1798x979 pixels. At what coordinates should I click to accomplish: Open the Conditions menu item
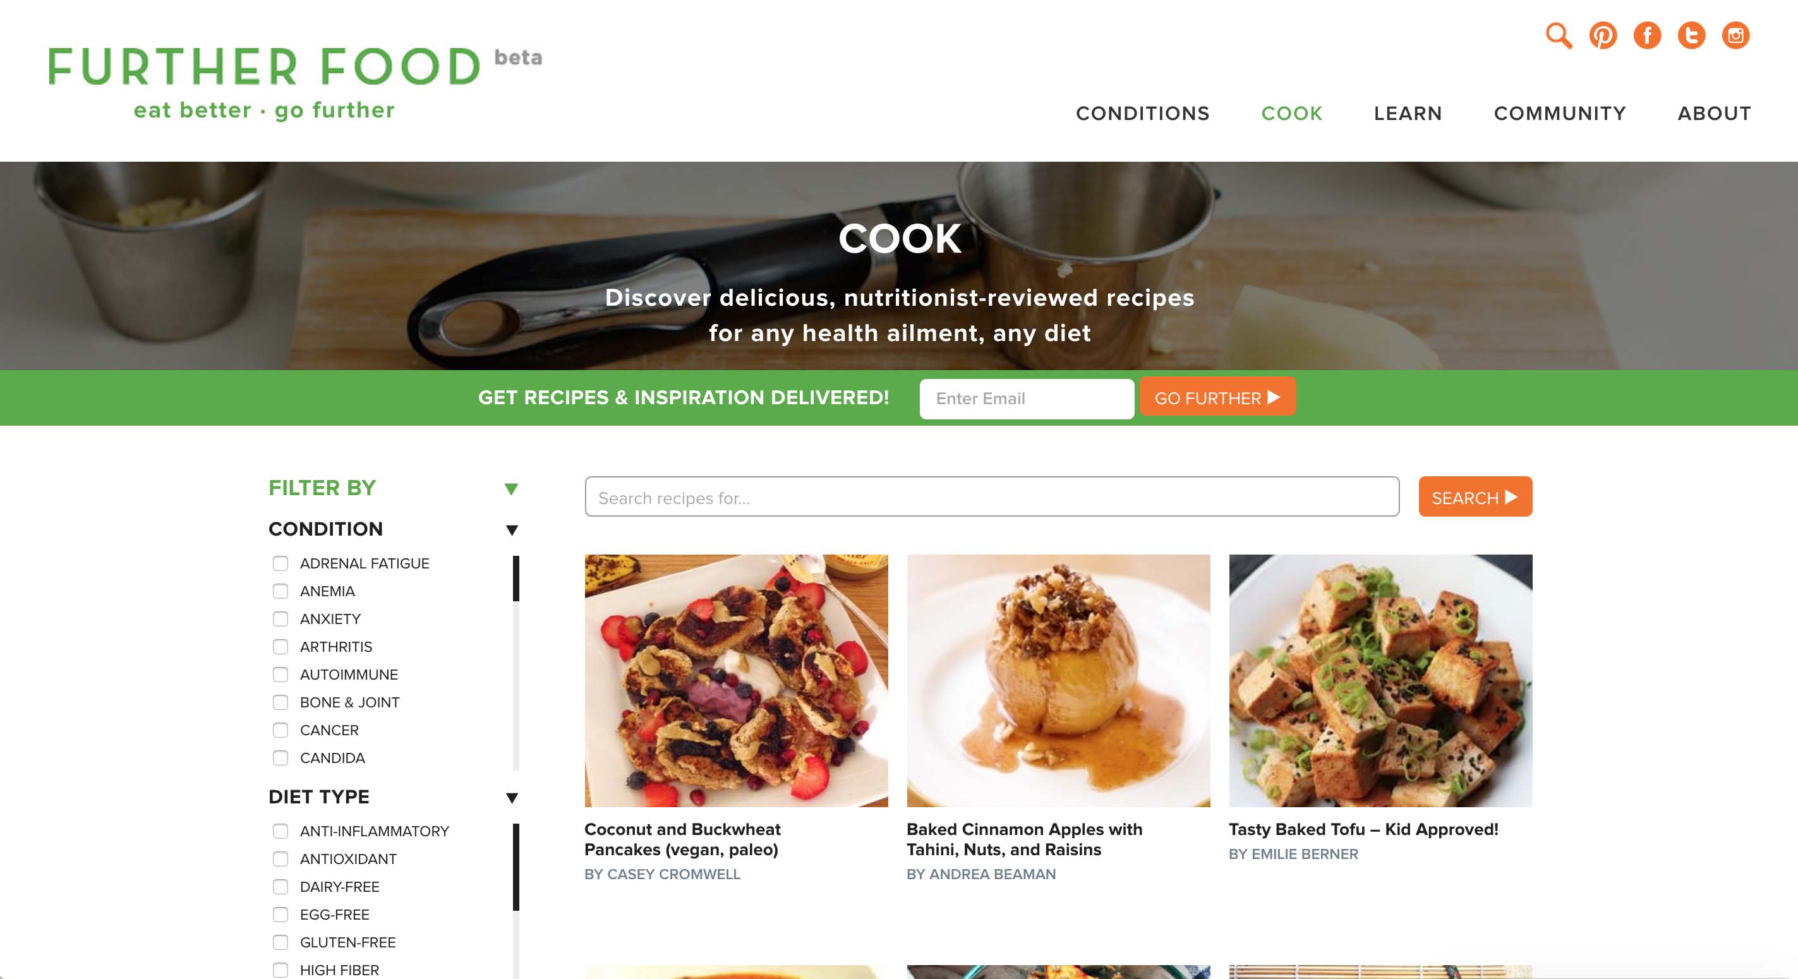1143,113
